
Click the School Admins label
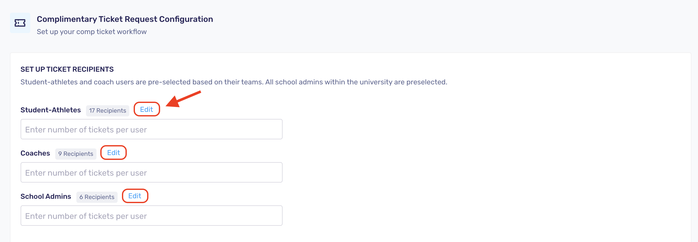[46, 196]
